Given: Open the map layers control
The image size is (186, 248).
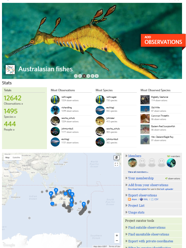Looking at the screenshot, I should coord(116,158).
